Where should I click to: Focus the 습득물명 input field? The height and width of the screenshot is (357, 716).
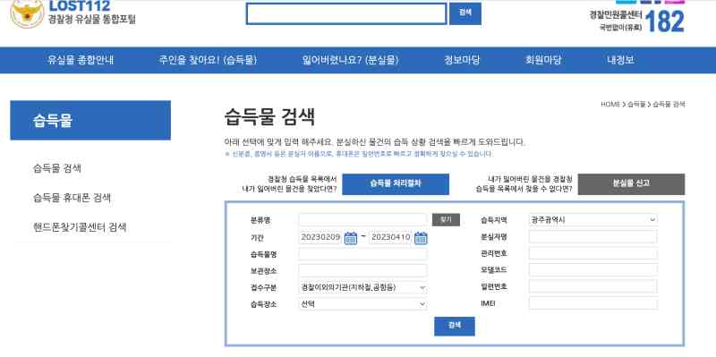coord(363,254)
